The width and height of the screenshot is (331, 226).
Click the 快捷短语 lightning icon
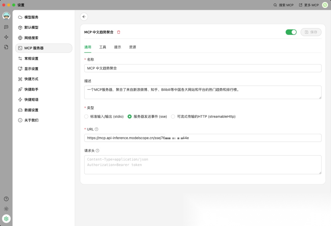(20, 100)
